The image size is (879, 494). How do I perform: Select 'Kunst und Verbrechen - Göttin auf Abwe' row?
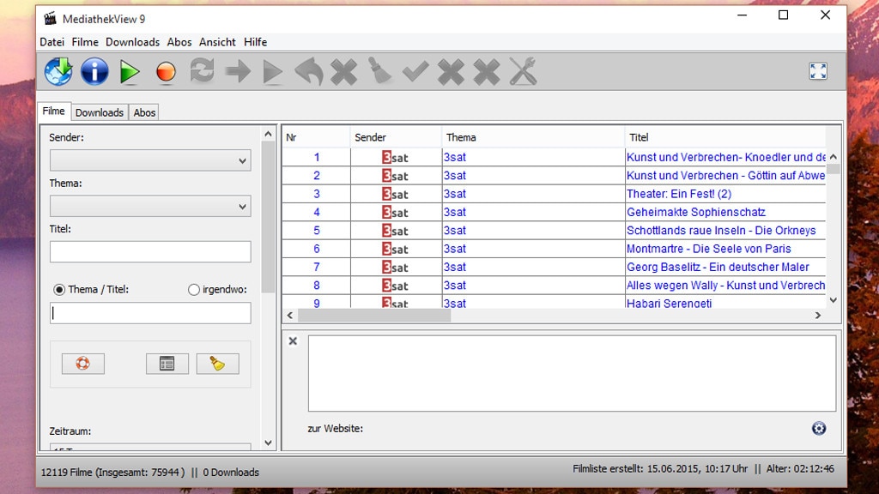tap(554, 175)
